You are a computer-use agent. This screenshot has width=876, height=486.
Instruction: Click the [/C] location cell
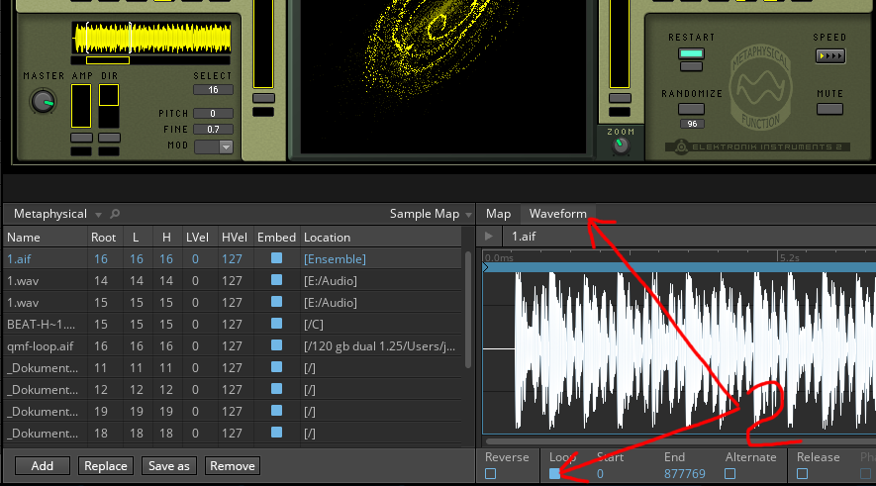click(314, 325)
